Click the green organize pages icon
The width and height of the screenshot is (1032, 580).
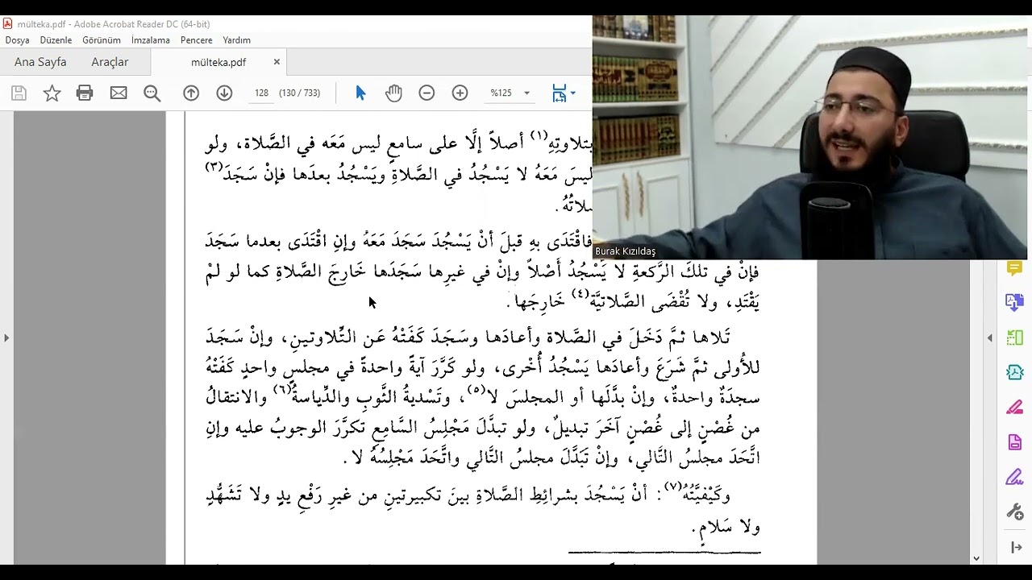coord(1015,338)
